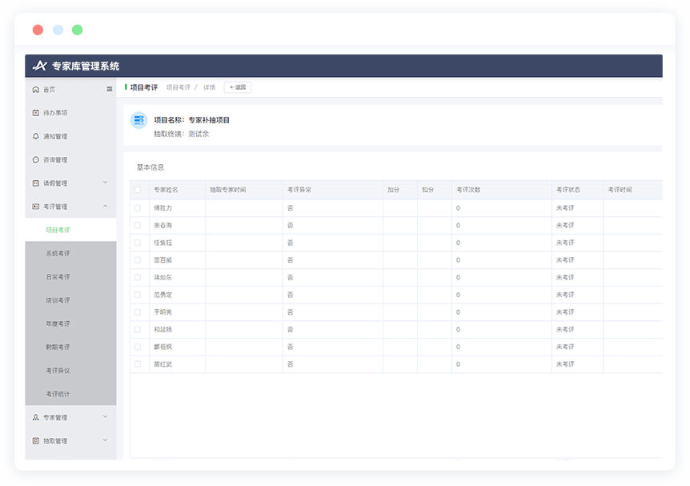690x486 pixels.
Task: Click the 通知管理 bell icon
Action: [x=35, y=136]
